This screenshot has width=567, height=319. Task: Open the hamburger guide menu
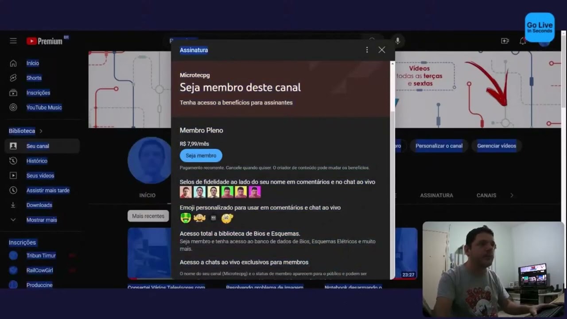point(13,41)
